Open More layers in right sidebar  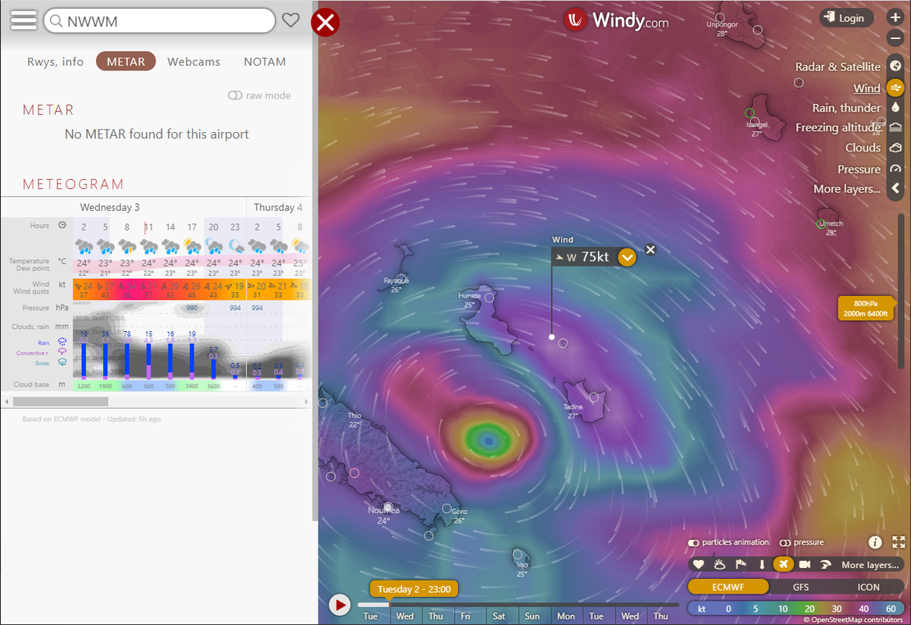tap(846, 189)
